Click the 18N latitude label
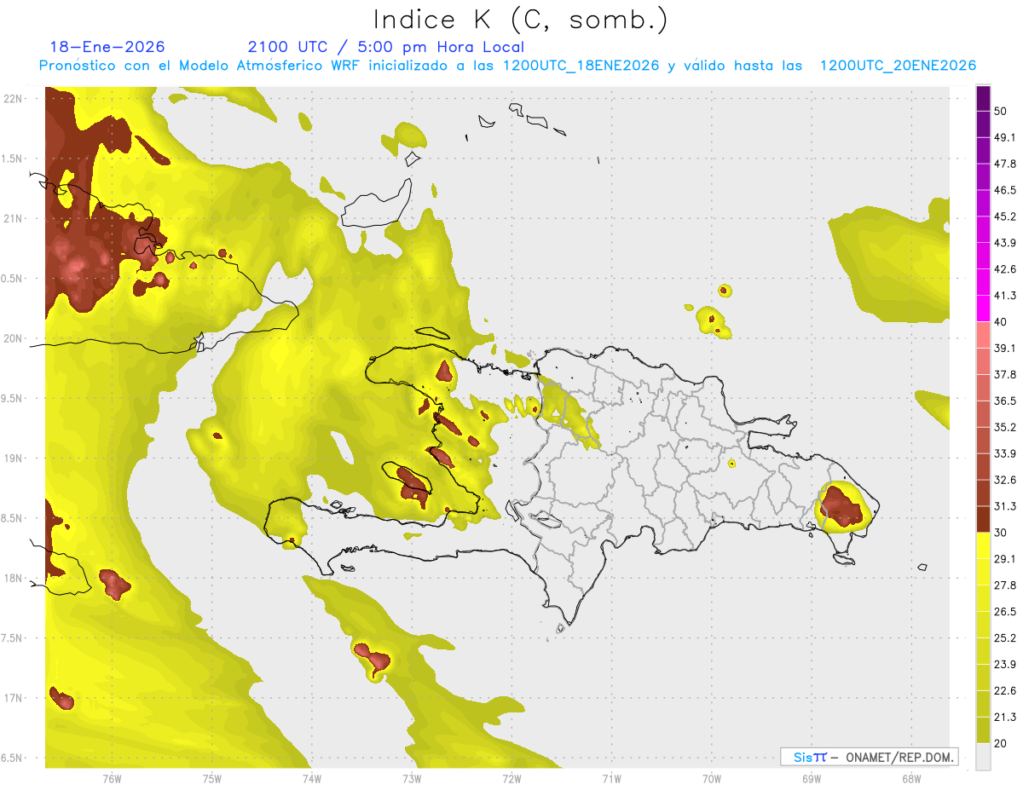The image size is (1023, 790). [x=13, y=578]
